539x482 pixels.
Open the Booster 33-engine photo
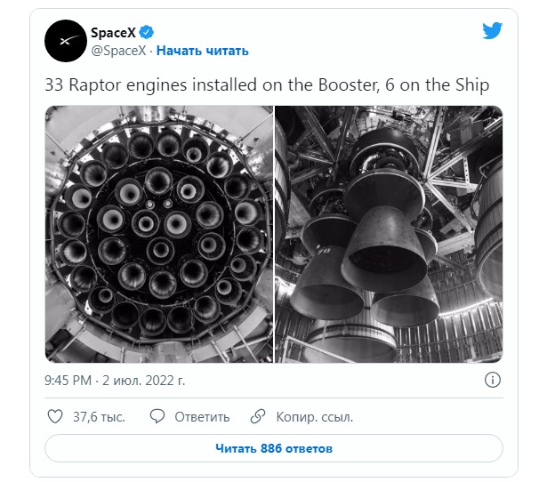pos(158,234)
